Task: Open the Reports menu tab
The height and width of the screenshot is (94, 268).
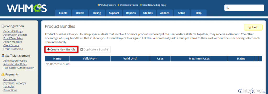Action: [x=131, y=13]
